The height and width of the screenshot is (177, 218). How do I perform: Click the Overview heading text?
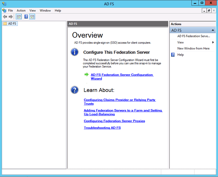click(87, 35)
